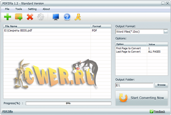Image resolution: width=171 pixels, height=115 pixels.
Task: Expand the Output Format dropdown arrow
Action: pyautogui.click(x=166, y=32)
